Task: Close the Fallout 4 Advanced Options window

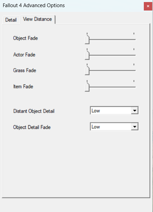Action: 148,6
